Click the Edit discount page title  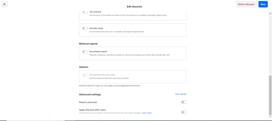click(x=135, y=7)
